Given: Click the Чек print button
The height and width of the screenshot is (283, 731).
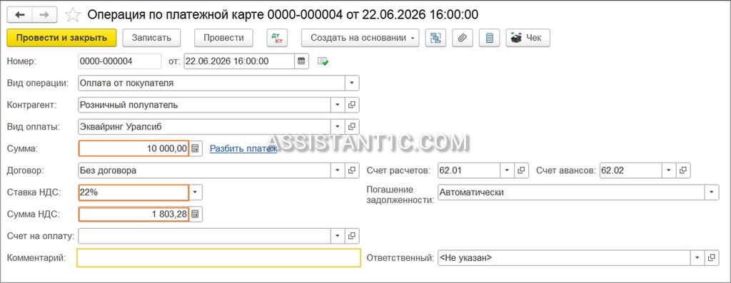Looking at the screenshot, I should click(x=528, y=38).
